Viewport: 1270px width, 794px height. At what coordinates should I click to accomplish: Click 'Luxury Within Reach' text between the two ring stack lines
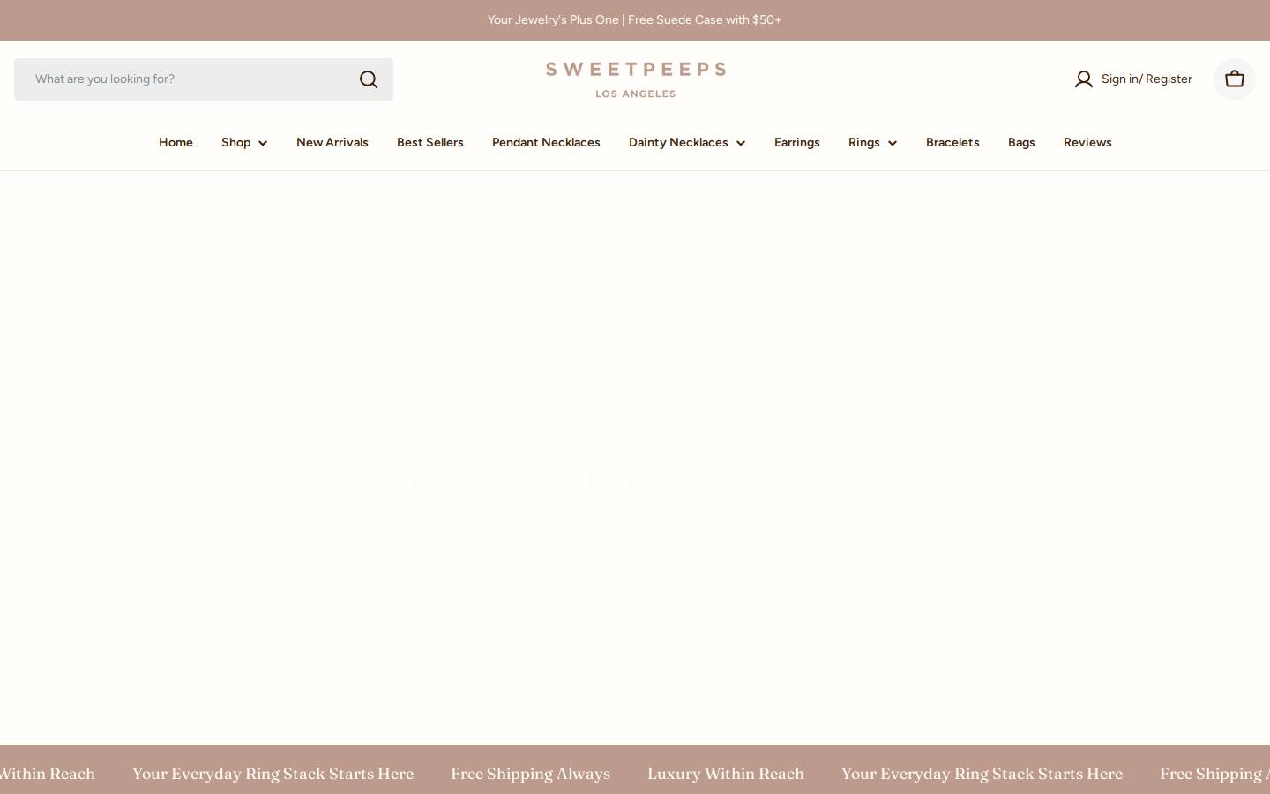(726, 774)
